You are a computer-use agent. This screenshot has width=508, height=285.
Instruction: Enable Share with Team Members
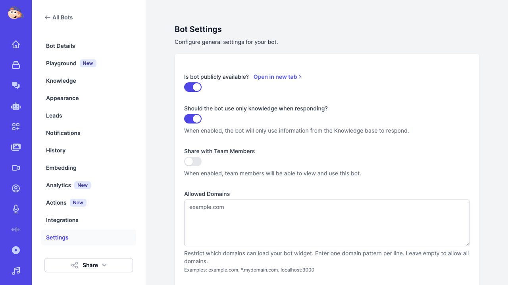192,161
